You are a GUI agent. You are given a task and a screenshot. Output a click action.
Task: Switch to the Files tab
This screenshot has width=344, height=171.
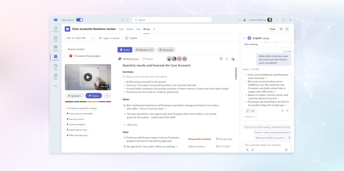138,29
